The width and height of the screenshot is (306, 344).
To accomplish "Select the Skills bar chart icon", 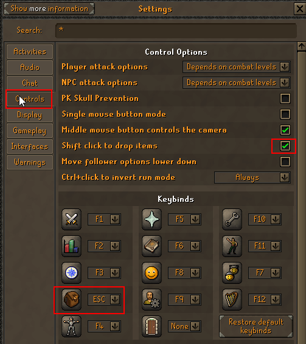I will click(x=71, y=246).
